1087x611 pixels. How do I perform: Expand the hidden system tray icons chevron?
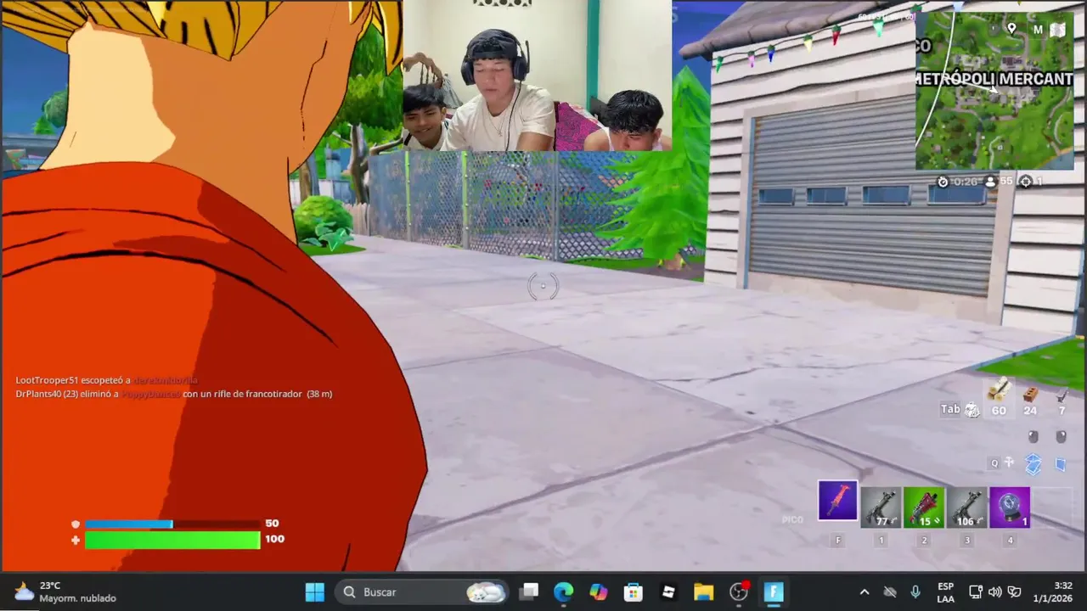click(865, 592)
